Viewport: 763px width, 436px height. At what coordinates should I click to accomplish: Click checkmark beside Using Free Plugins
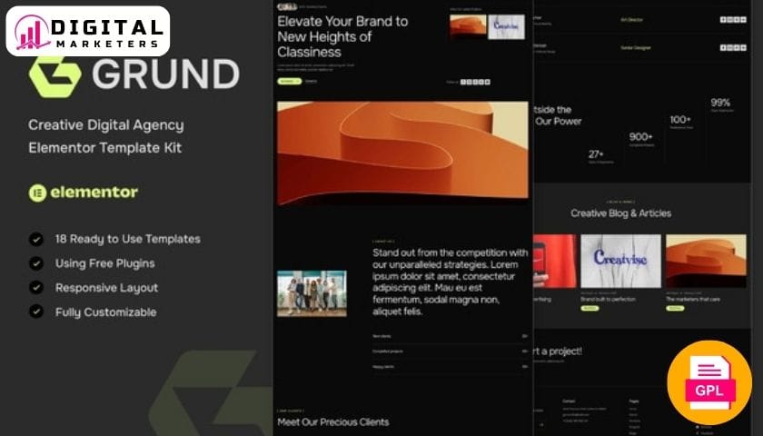point(36,263)
